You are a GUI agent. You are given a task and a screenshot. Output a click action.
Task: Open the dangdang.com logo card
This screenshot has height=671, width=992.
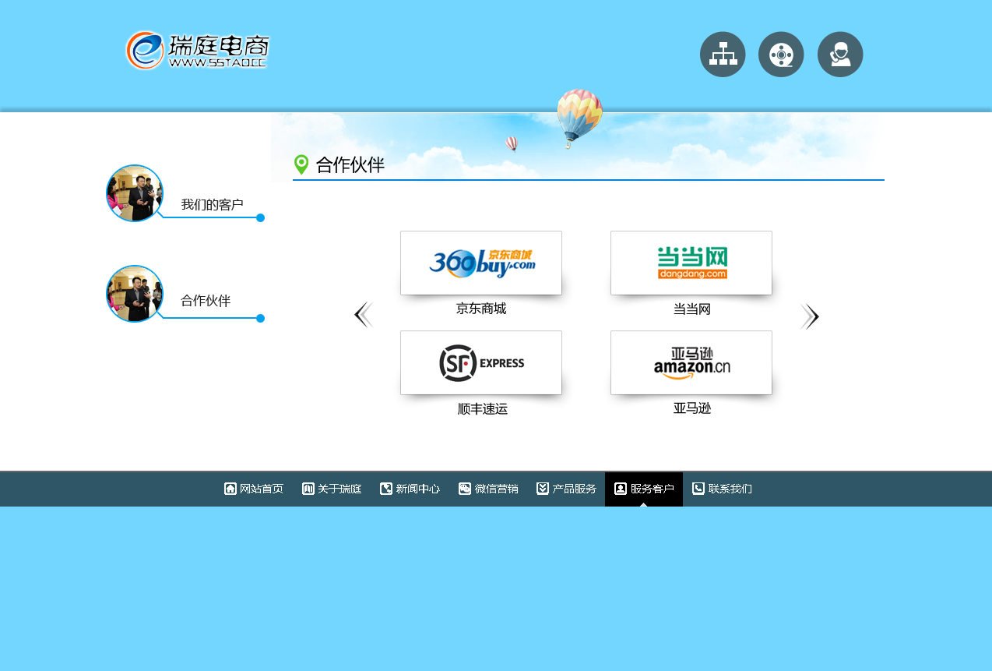691,263
